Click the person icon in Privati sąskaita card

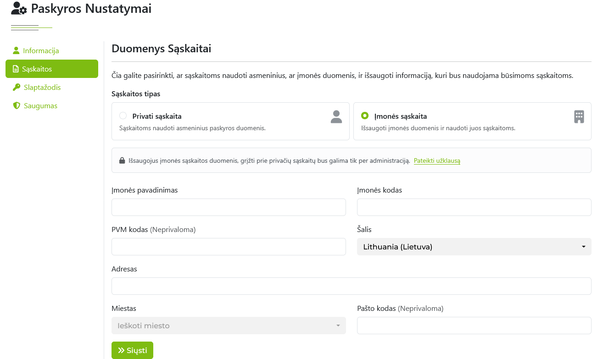pos(336,117)
